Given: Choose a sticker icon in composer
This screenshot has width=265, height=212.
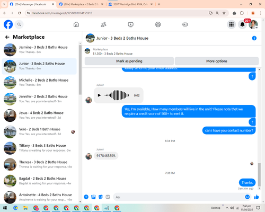Looking at the screenshot, I should [x=101, y=197].
